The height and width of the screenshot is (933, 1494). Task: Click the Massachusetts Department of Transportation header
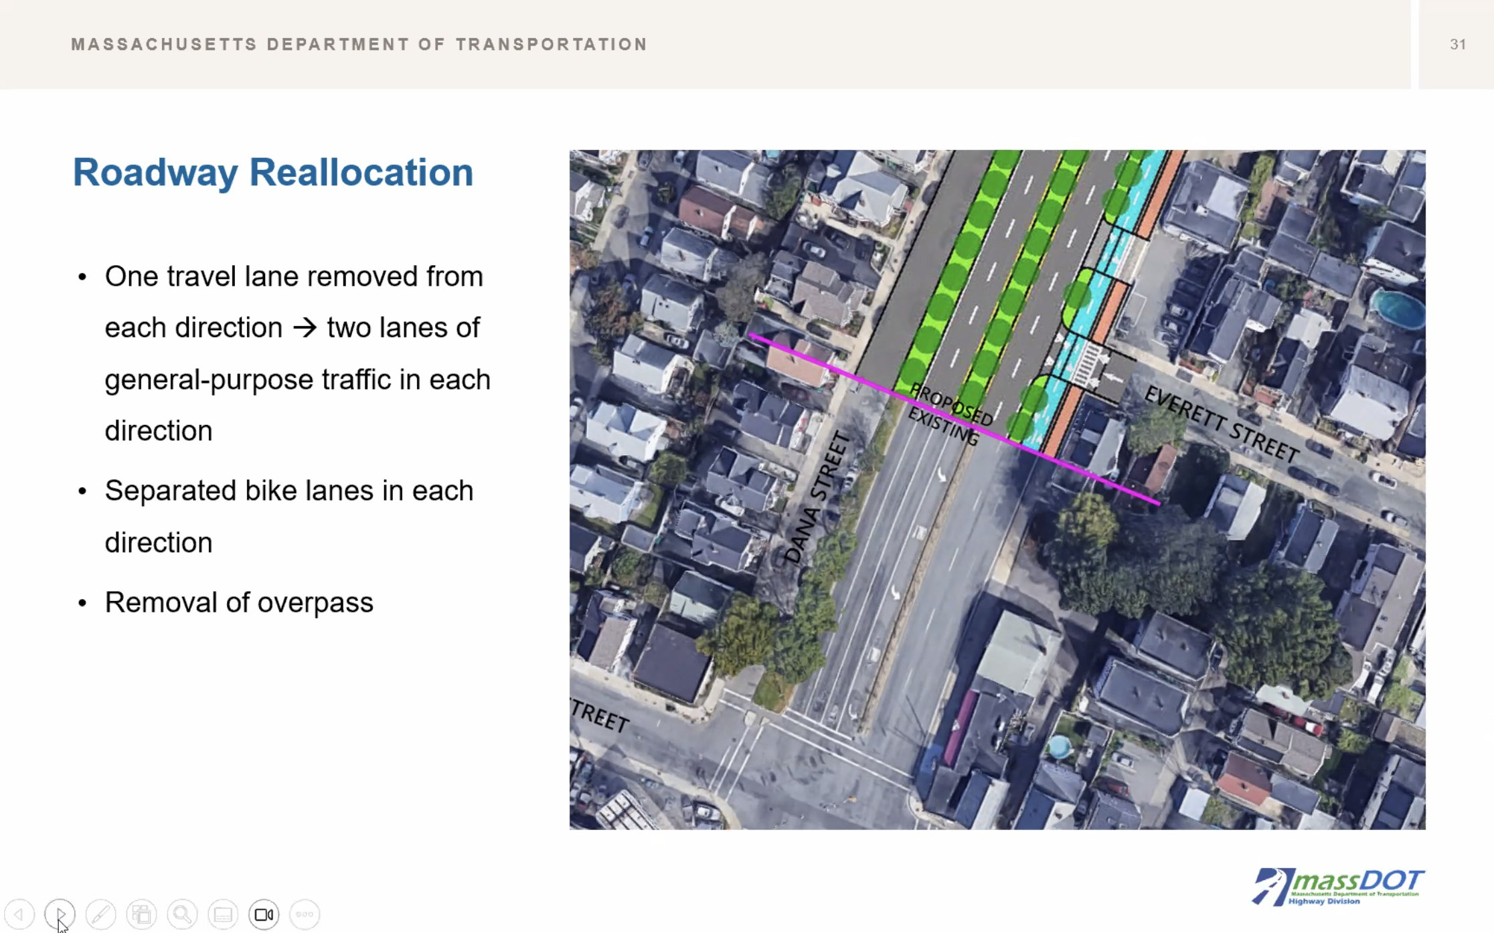click(x=359, y=44)
